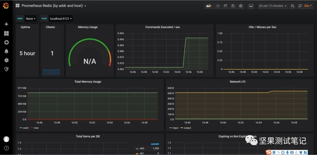The width and height of the screenshot is (317, 155).
Task: Click the Grafana logo home icon
Action: (x=6, y=6)
